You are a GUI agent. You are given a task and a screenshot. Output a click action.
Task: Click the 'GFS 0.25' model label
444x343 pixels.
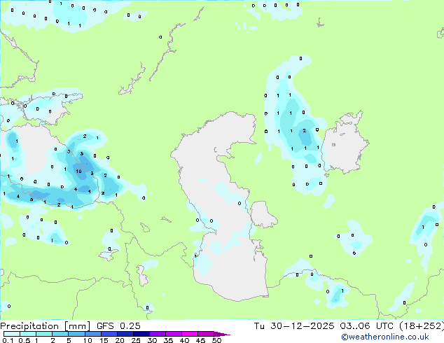pyautogui.click(x=118, y=326)
